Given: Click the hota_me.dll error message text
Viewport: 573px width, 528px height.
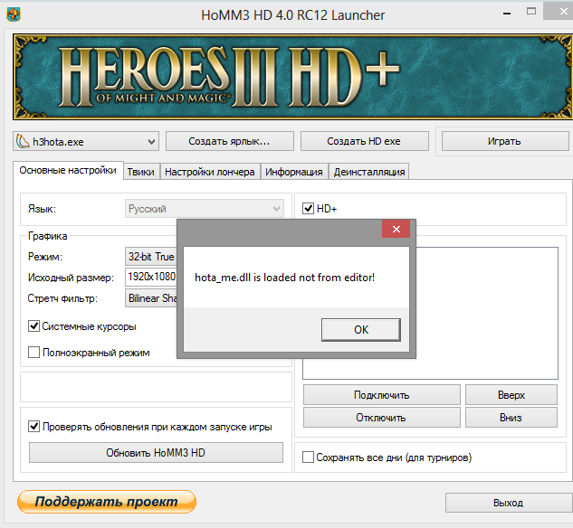Looking at the screenshot, I should click(284, 278).
